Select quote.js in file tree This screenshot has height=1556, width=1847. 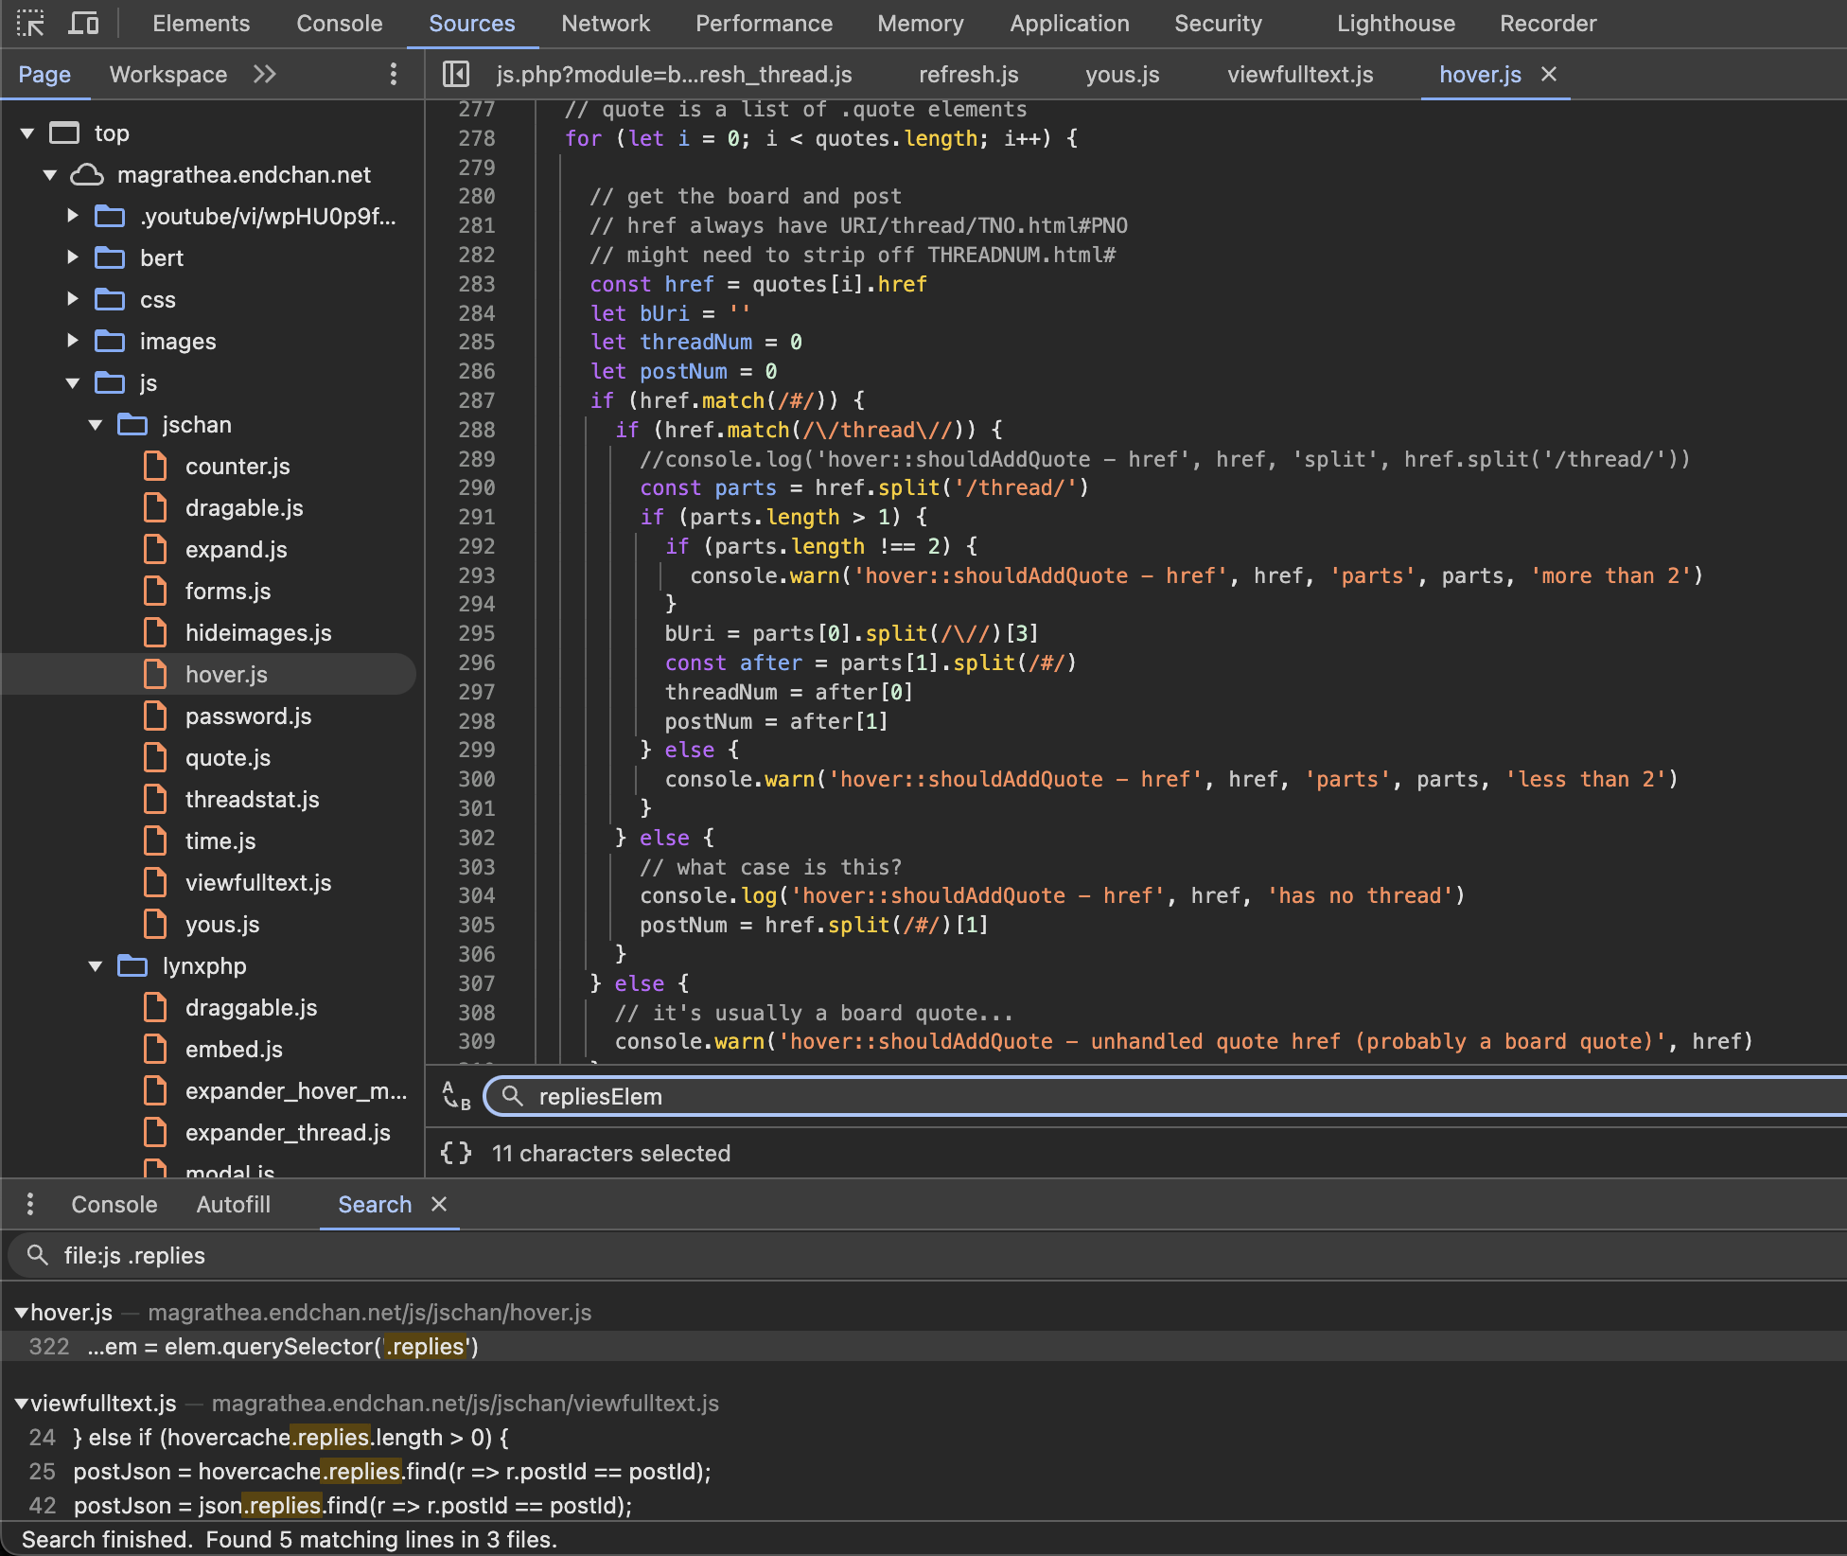tap(228, 757)
